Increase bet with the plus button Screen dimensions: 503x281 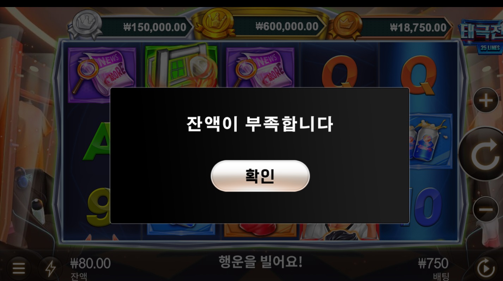pos(486,100)
